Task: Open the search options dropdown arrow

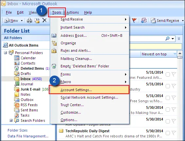Action: click(x=173, y=39)
